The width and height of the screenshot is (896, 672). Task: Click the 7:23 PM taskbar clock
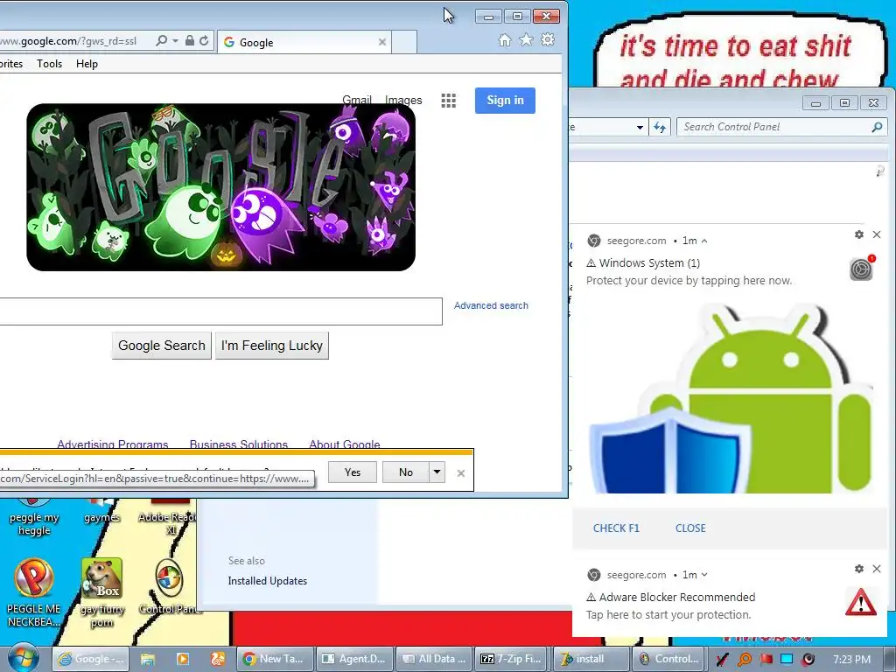pyautogui.click(x=851, y=660)
